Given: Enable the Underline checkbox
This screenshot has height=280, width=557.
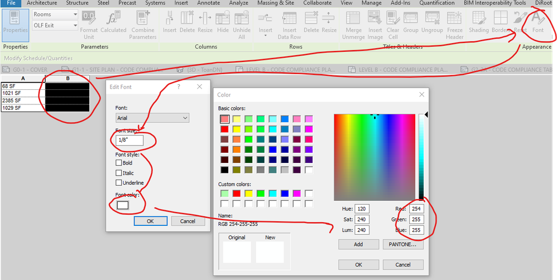Looking at the screenshot, I should tap(119, 183).
